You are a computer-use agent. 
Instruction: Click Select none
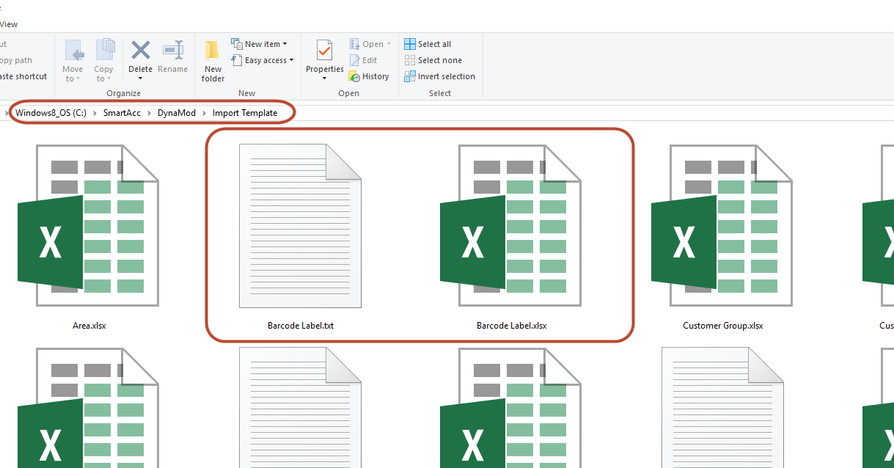tap(433, 60)
